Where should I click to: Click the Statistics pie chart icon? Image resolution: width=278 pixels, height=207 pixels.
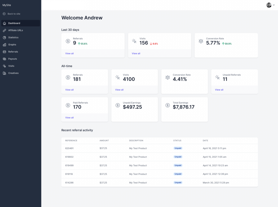[x=4, y=38]
